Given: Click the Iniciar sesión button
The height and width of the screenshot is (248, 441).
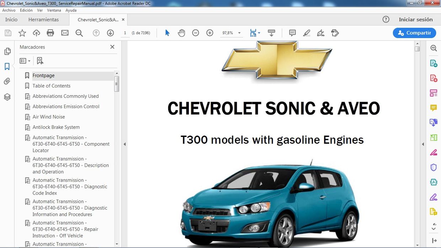Looking at the screenshot, I should click(x=416, y=19).
